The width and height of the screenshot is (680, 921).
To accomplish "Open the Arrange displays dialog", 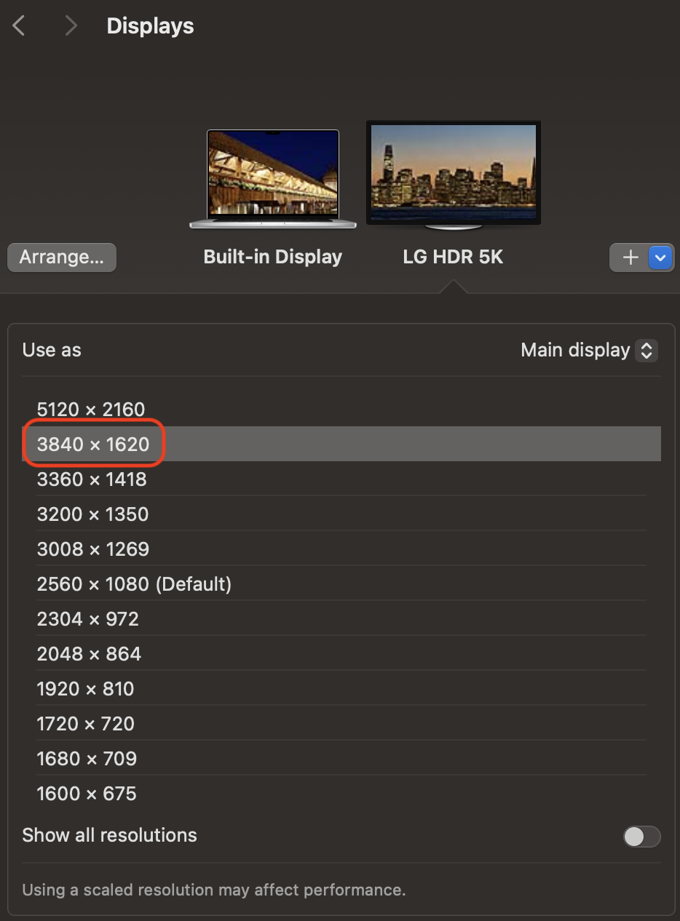I will 62,258.
